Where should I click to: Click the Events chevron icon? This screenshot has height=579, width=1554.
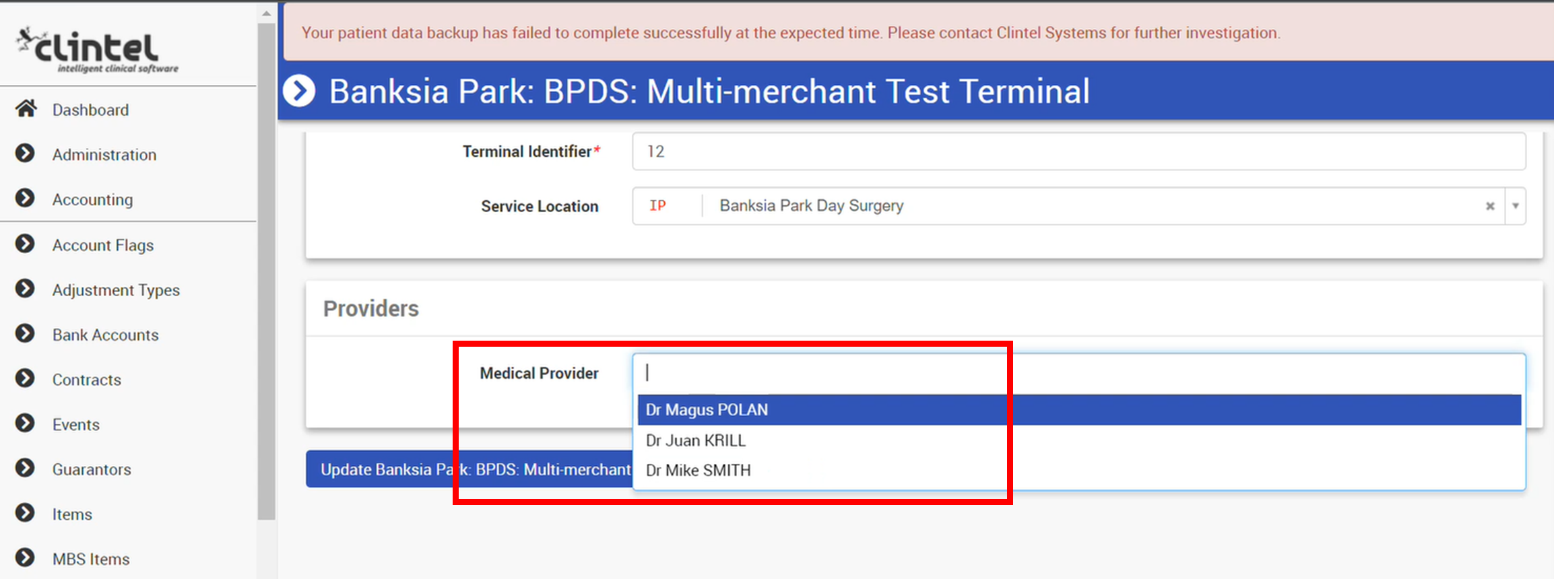click(25, 423)
